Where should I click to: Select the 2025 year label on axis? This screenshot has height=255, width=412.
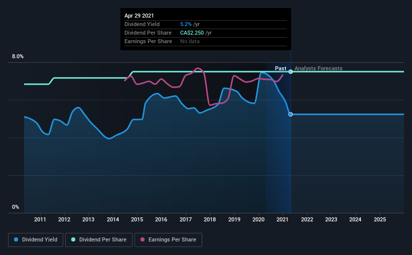[380, 219]
